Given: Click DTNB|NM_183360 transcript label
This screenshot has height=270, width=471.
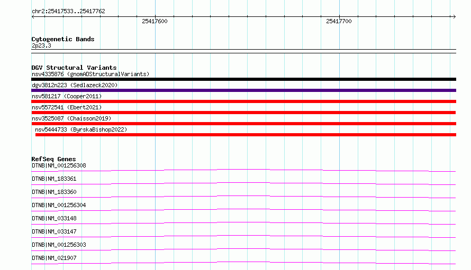Looking at the screenshot, I should (x=54, y=192).
